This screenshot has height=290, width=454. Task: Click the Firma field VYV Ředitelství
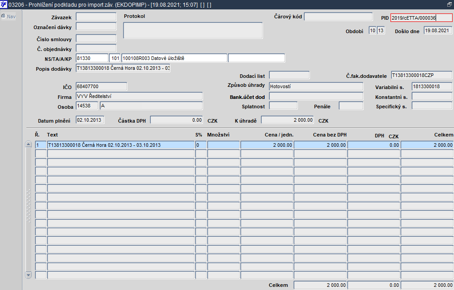(139, 96)
